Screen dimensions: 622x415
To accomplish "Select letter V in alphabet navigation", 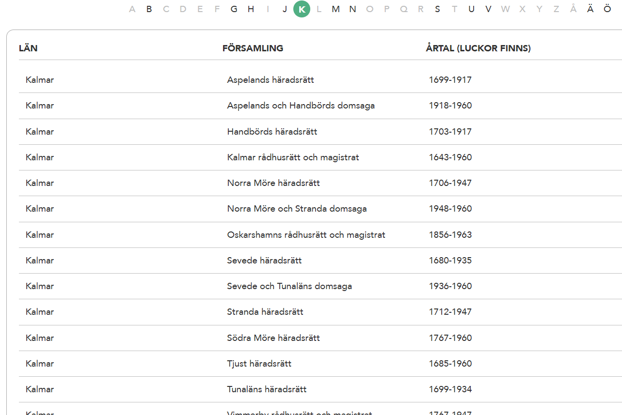I will (x=488, y=9).
